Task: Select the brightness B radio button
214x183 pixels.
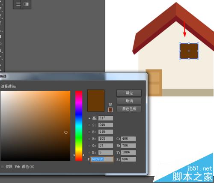Action: point(89,132)
